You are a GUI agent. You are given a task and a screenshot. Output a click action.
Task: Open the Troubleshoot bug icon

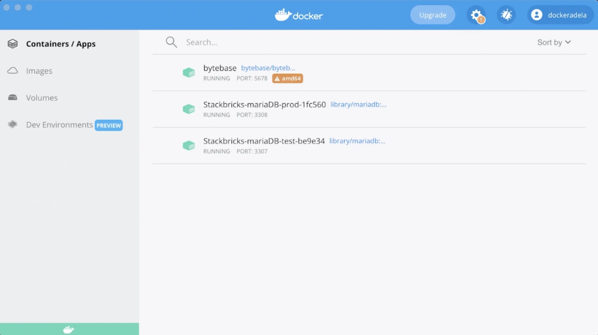(x=506, y=15)
